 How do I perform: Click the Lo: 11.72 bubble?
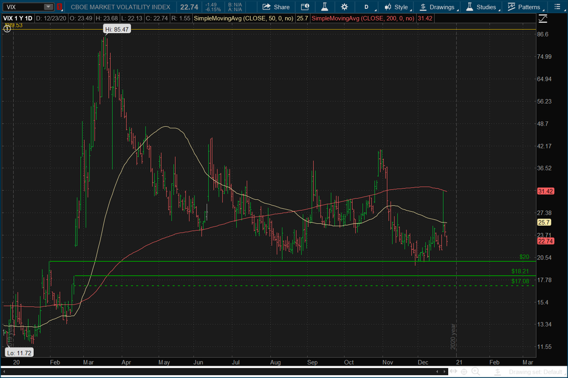[x=19, y=353]
